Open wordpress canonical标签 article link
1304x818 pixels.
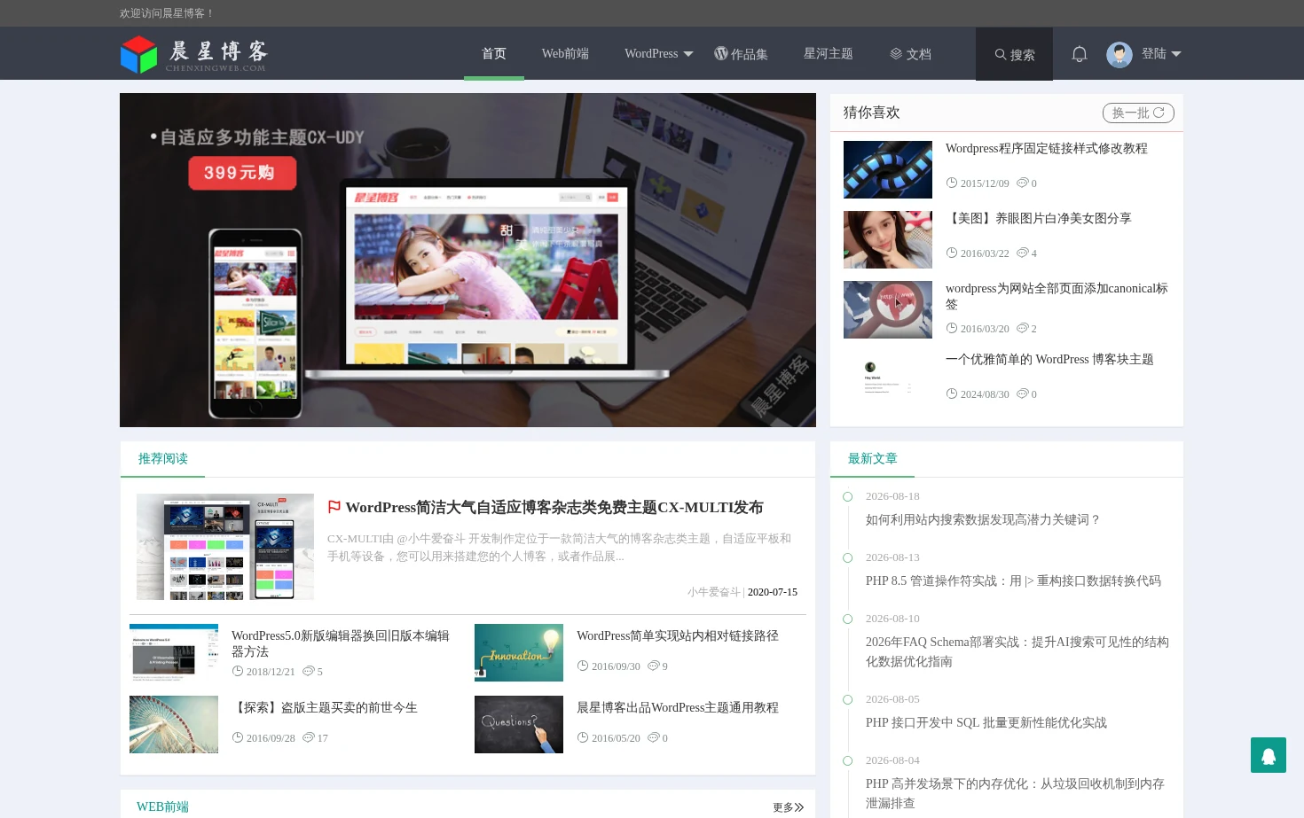pyautogui.click(x=1057, y=296)
